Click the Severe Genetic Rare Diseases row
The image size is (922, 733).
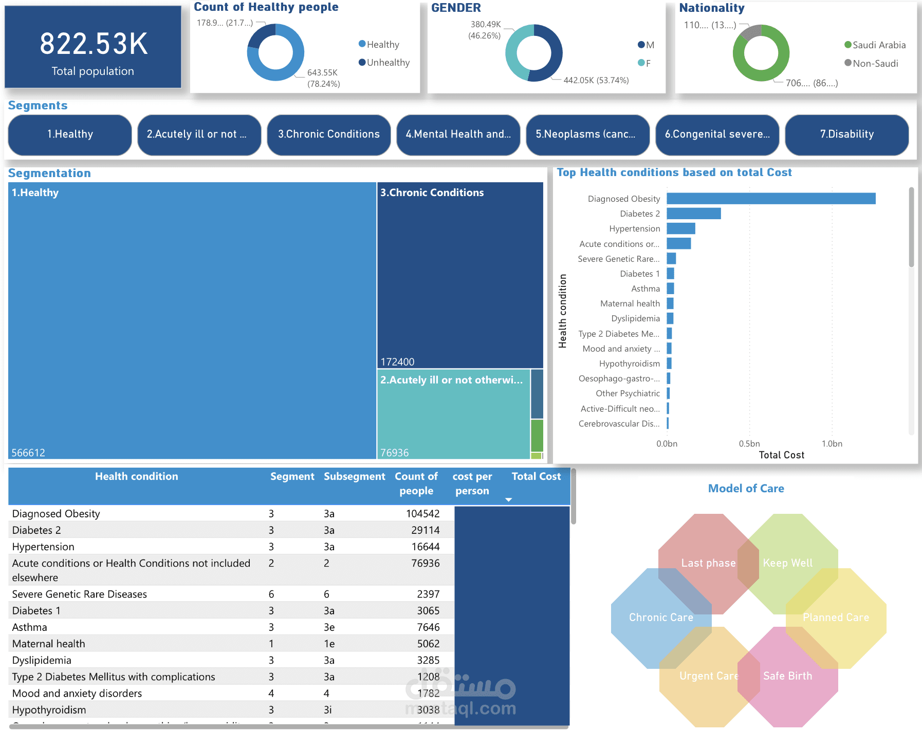(231, 594)
